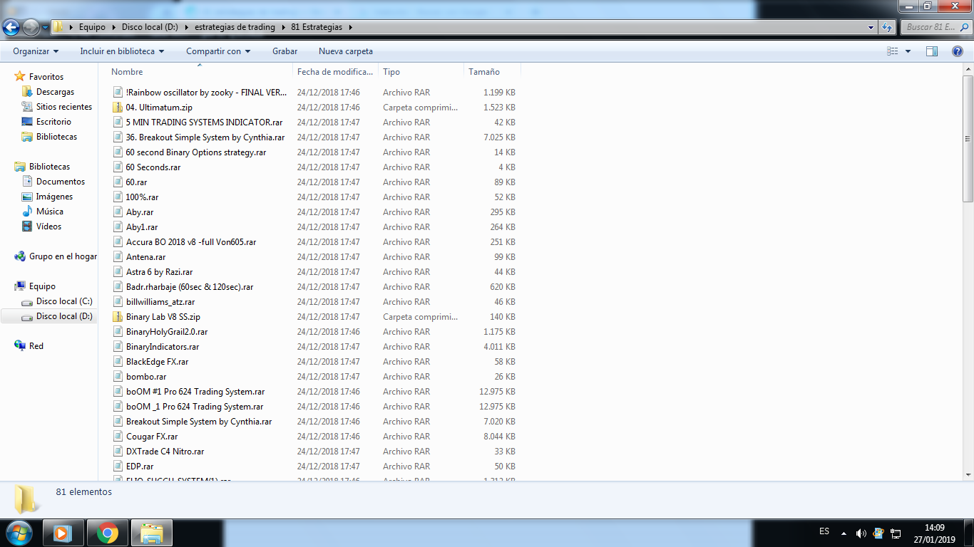Sort files by the Tamaño column header
The width and height of the screenshot is (974, 547).
pyautogui.click(x=492, y=72)
